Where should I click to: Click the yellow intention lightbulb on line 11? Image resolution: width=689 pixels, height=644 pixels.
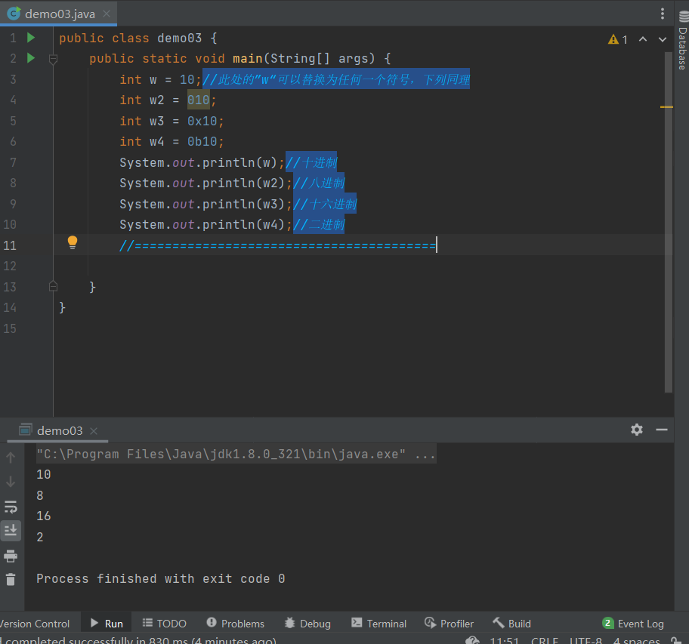pos(73,242)
